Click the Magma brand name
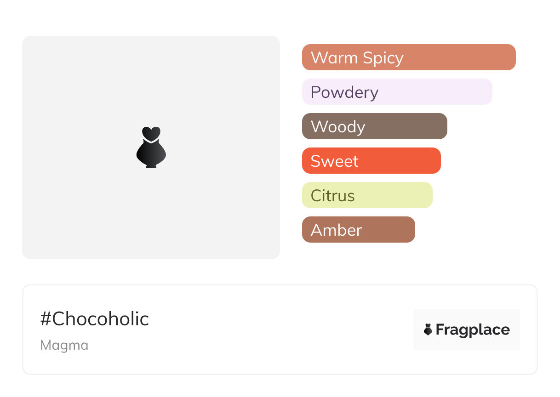Viewport: 560px width, 397px height. (64, 345)
